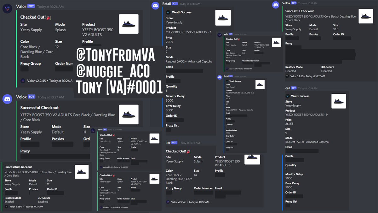Click the Retail username at 10:10 AM
The height and width of the screenshot is (213, 378).
[x=167, y=4]
